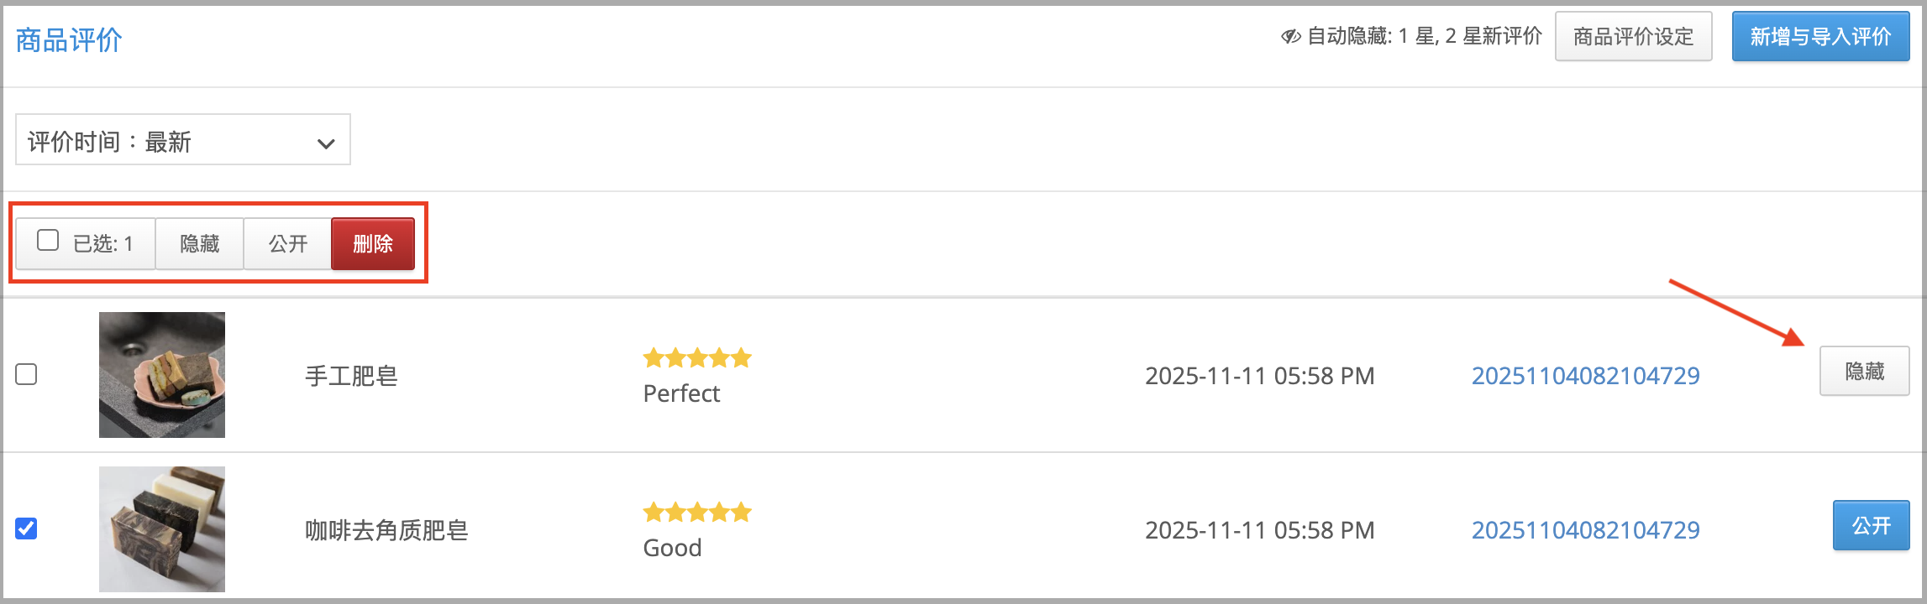Viewport: 1927px width, 604px height.
Task: Click the star rating of 手工肥皂 review
Action: tap(697, 358)
